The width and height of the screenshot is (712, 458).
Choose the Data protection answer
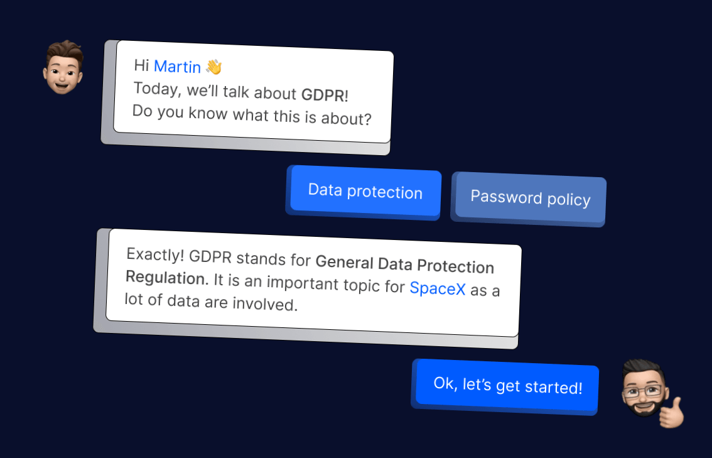click(x=365, y=192)
